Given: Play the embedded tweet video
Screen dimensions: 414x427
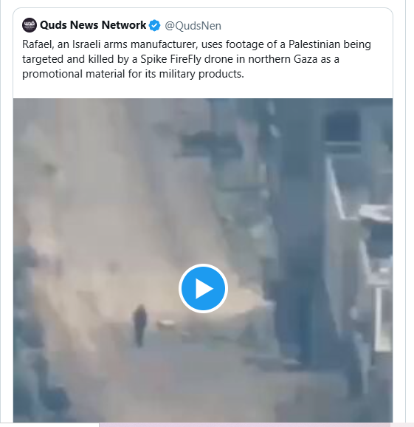Looking at the screenshot, I should tap(203, 288).
